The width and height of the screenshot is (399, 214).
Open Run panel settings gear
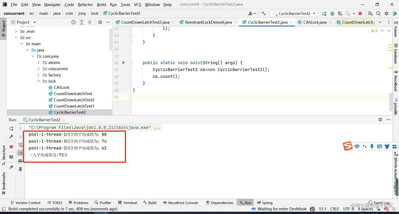[380, 119]
